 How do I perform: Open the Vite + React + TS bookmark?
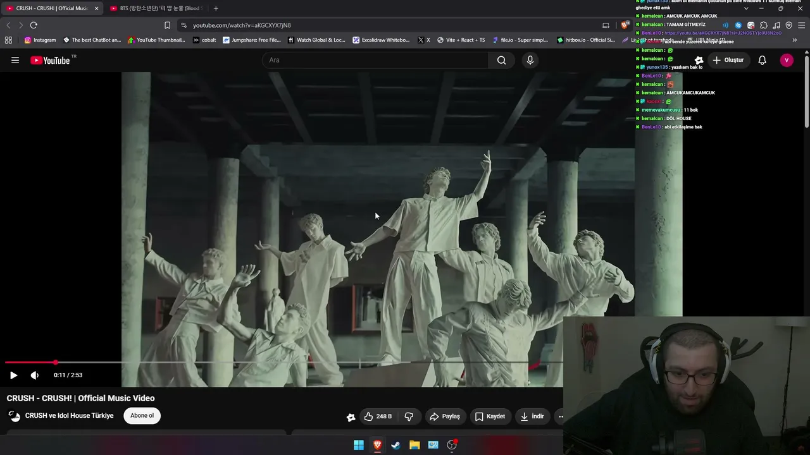click(461, 40)
